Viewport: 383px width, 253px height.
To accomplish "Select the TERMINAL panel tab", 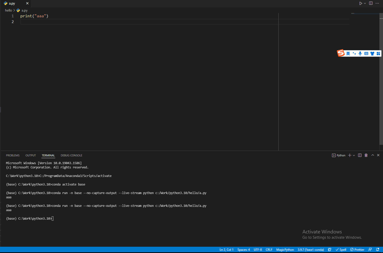I will pyautogui.click(x=48, y=155).
